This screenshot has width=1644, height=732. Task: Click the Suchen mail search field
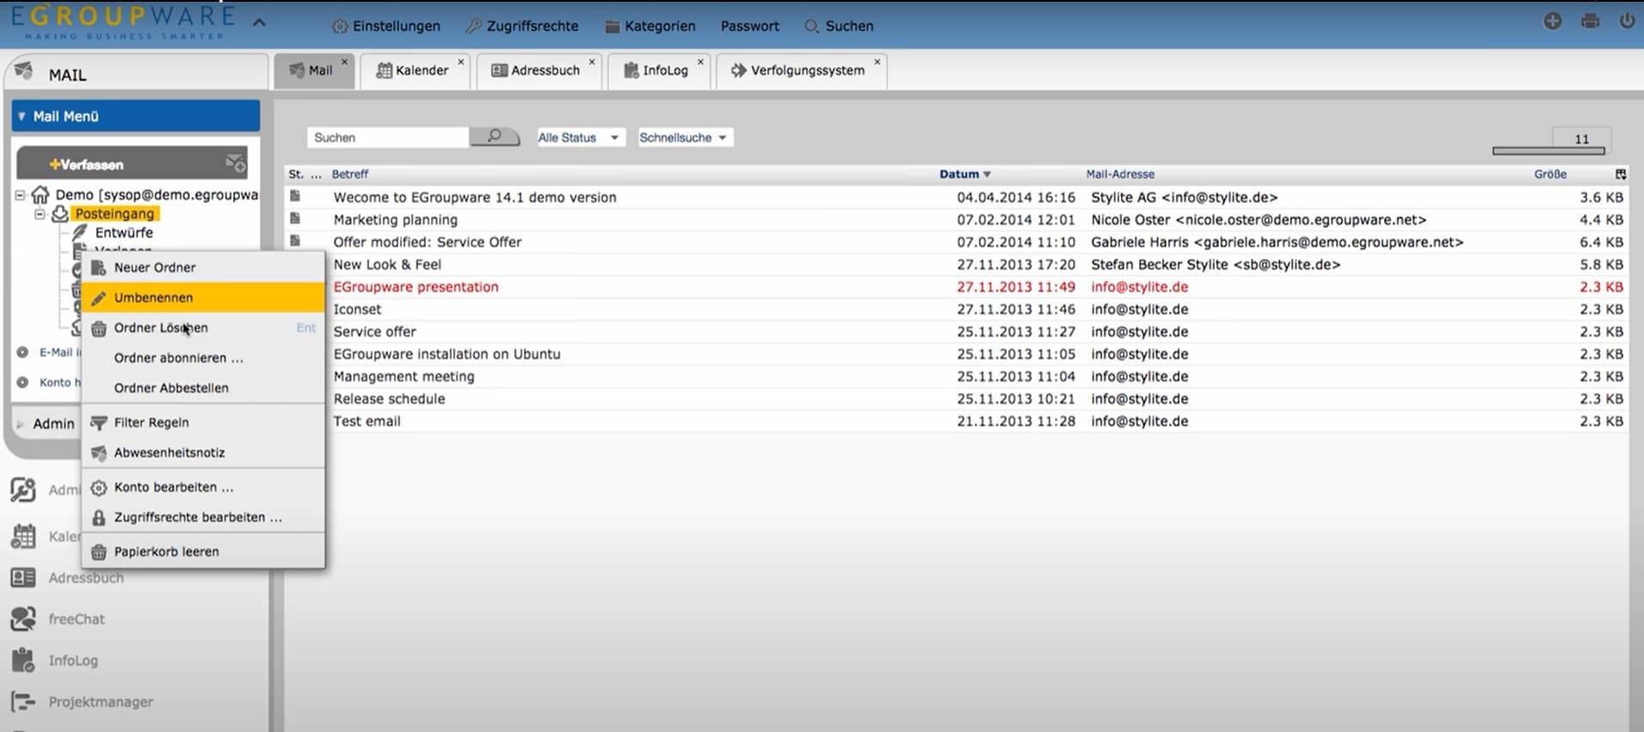point(388,138)
